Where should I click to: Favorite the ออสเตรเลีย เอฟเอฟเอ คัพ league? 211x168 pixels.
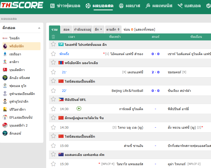pos(53,154)
